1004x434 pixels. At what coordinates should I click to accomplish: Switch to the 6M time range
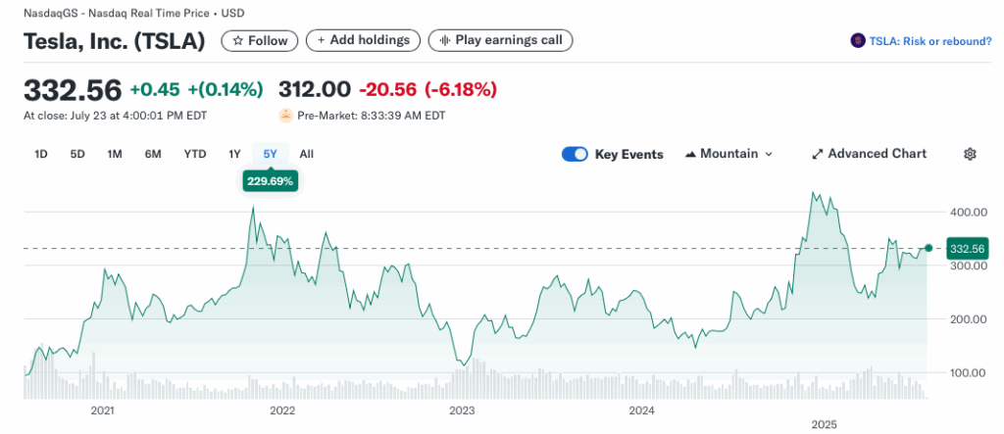click(153, 154)
